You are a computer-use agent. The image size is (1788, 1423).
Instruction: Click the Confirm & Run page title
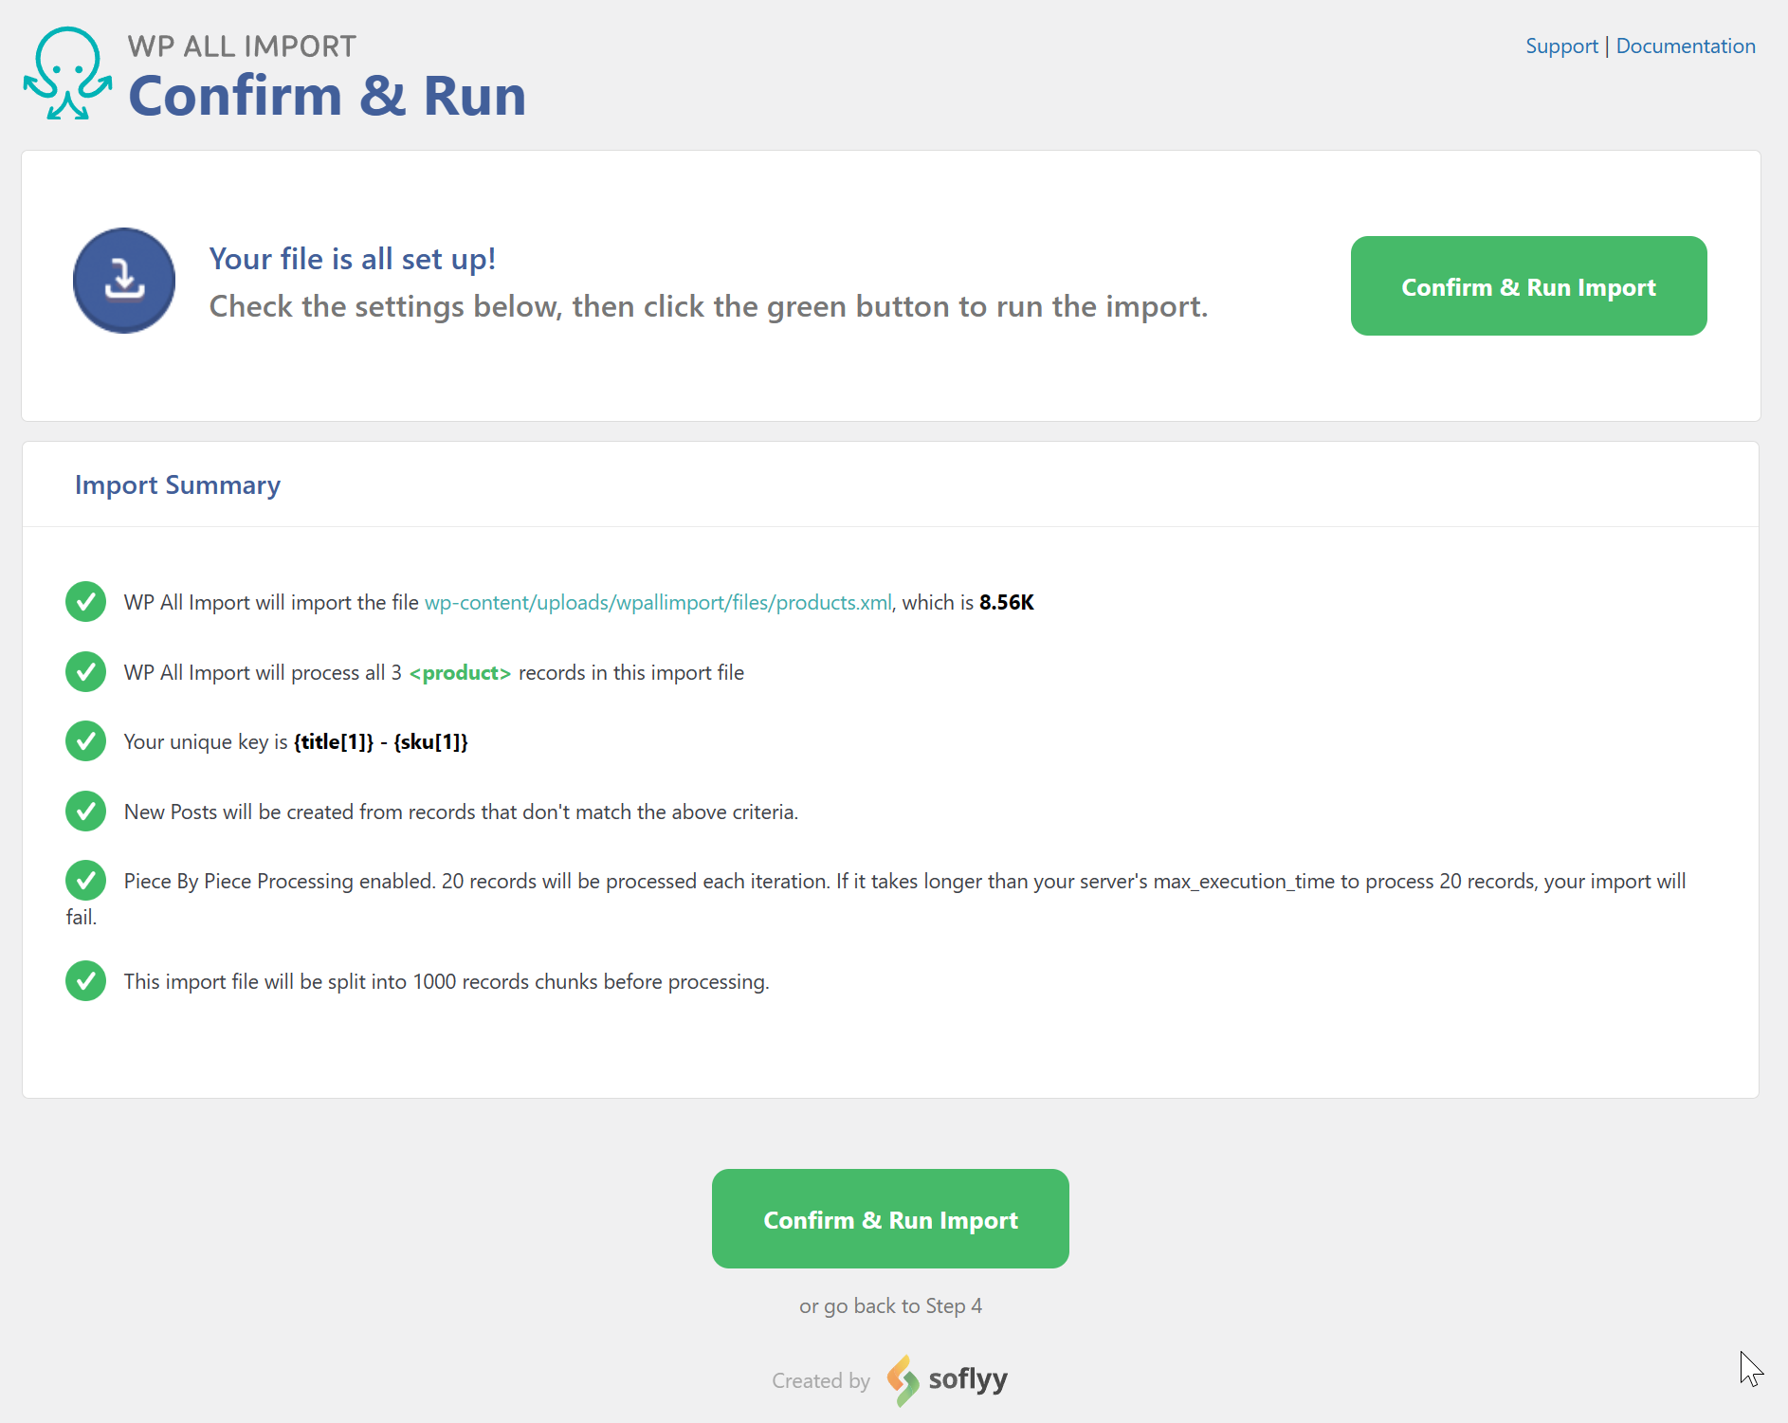(327, 96)
